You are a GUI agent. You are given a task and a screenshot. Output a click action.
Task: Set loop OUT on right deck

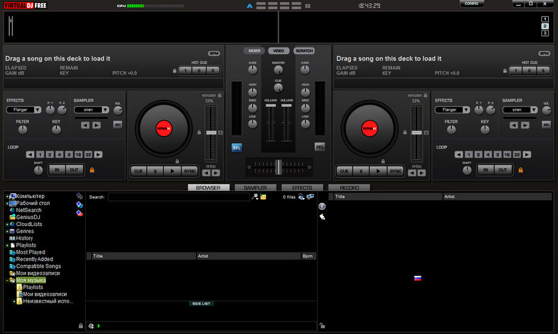pos(502,169)
